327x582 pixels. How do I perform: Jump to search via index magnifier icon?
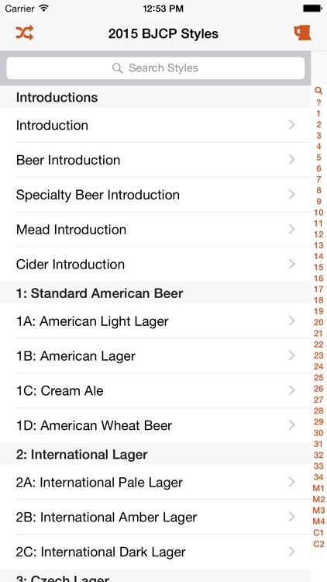[318, 91]
